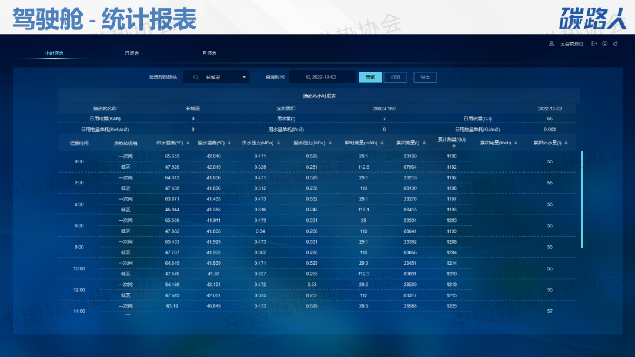The width and height of the screenshot is (635, 357).
Task: Click the table's vertical scrollbar
Action: [x=582, y=200]
